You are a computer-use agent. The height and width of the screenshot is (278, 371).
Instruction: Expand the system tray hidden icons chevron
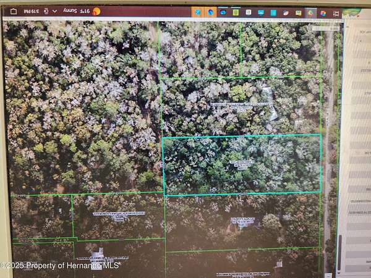pos(54,11)
